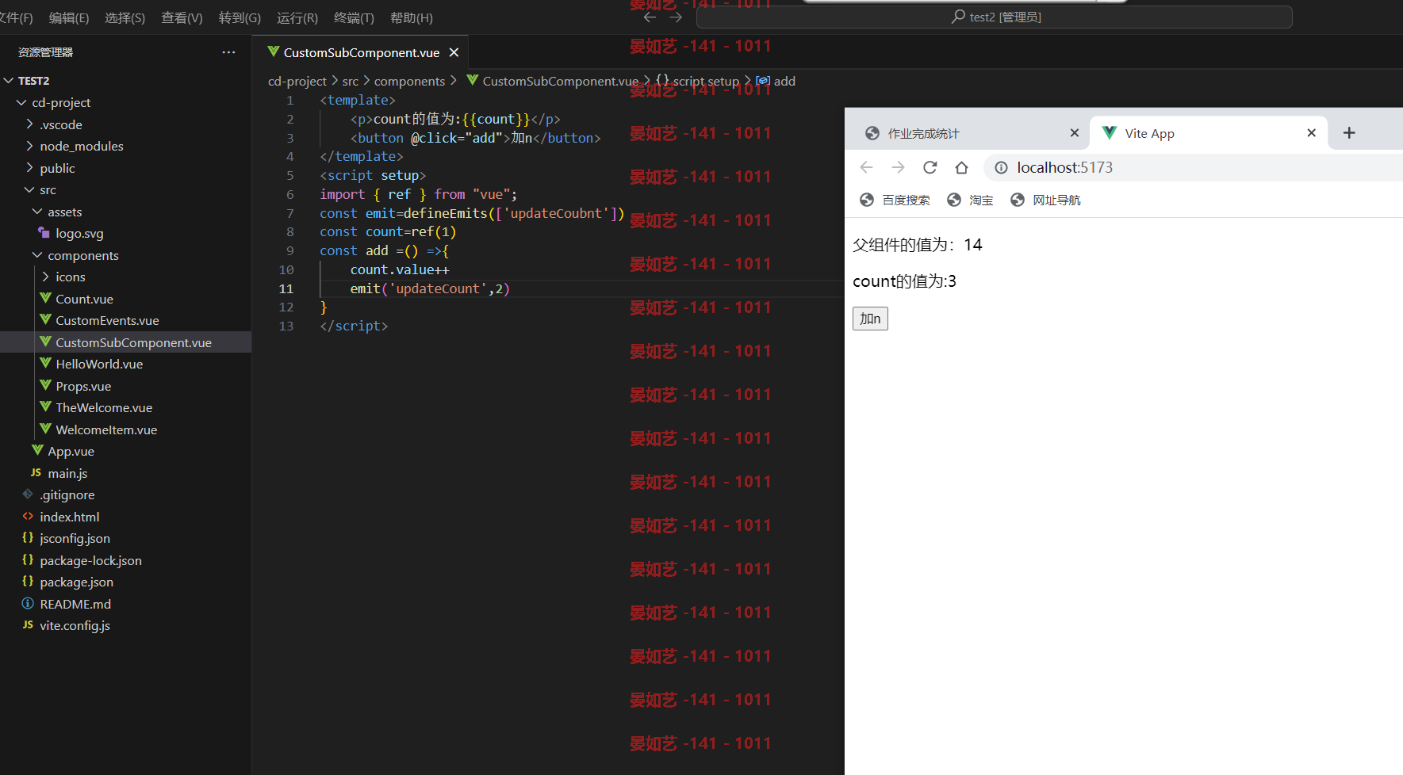Open vite.config.js file
Image resolution: width=1403 pixels, height=775 pixels.
[125, 626]
